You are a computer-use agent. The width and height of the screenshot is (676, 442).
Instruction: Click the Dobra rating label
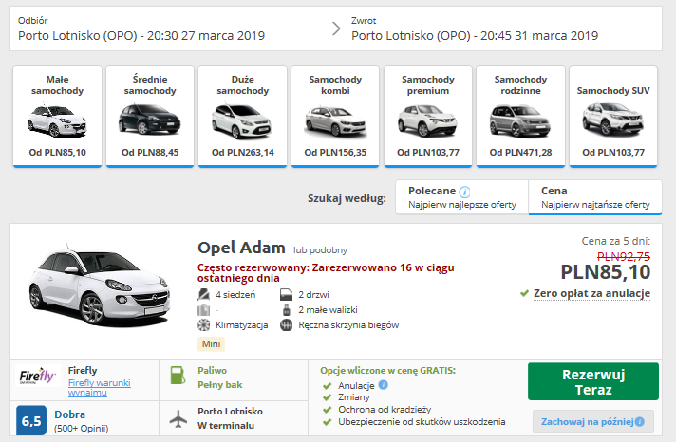[x=70, y=414]
